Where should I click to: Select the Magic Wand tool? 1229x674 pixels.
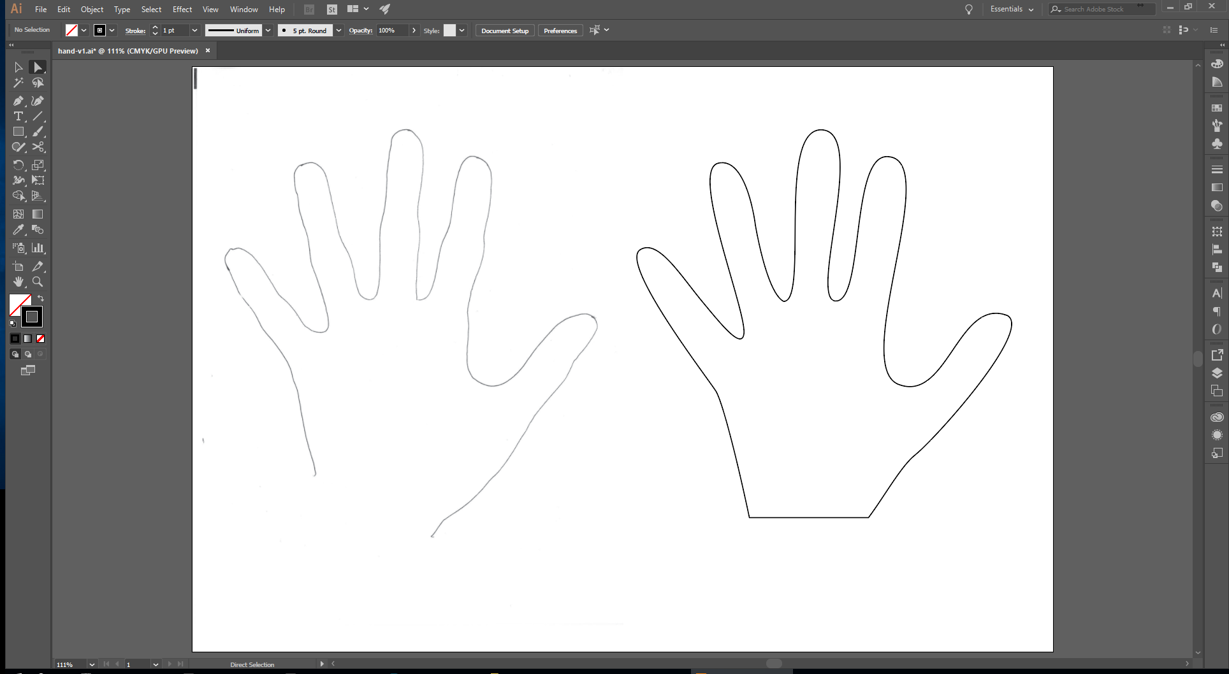coord(18,83)
